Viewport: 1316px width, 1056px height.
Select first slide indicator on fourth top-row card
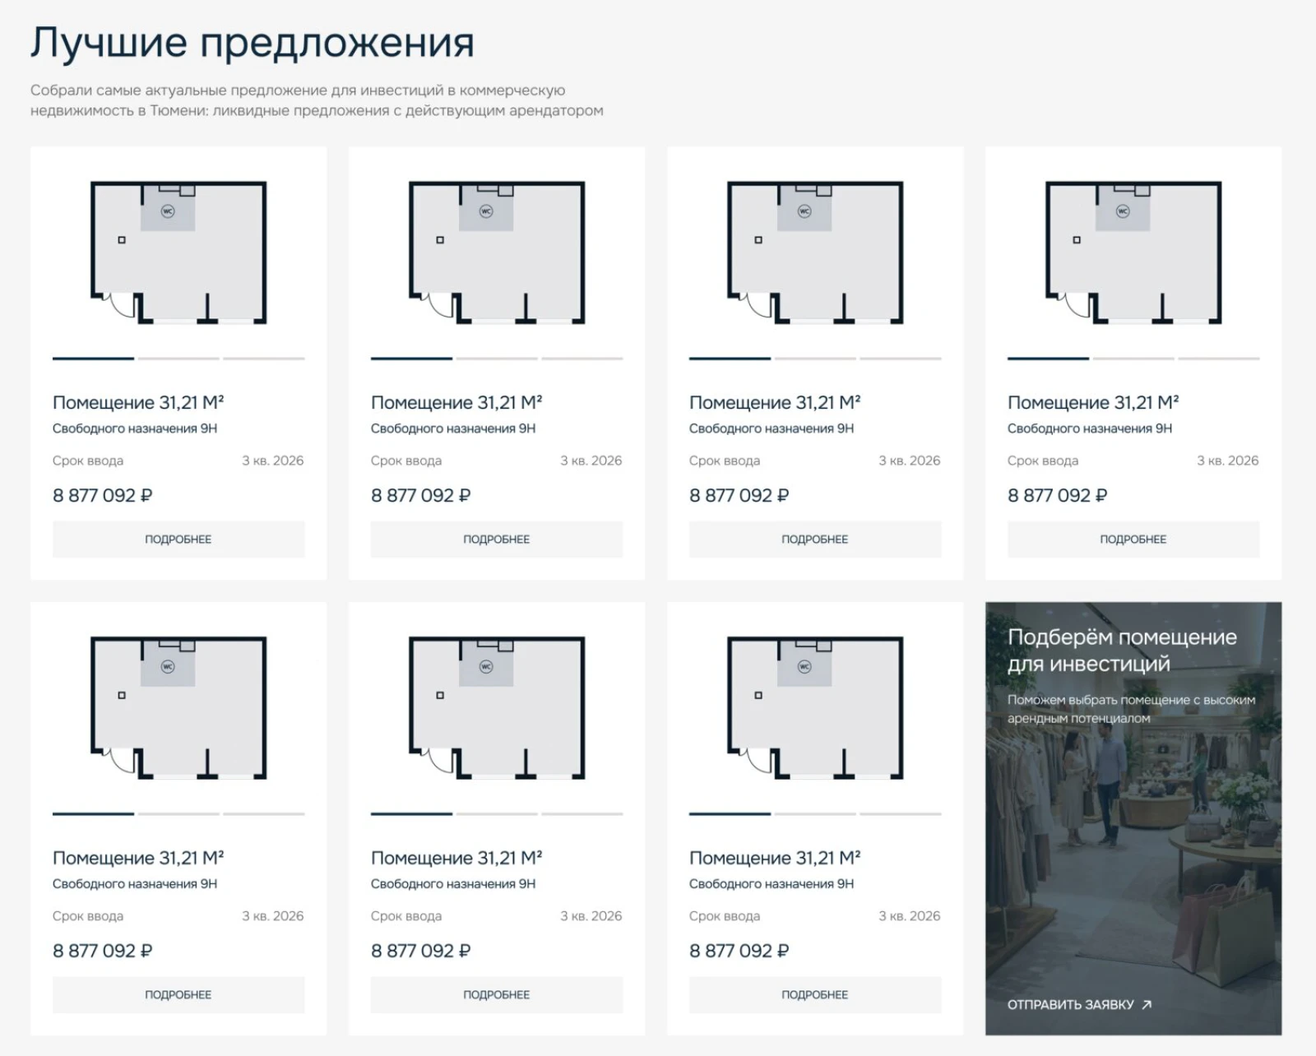[x=1048, y=359]
